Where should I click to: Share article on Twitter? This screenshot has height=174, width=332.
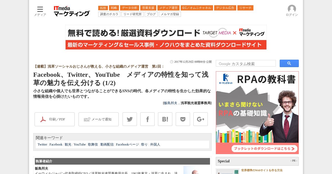pos(130,119)
